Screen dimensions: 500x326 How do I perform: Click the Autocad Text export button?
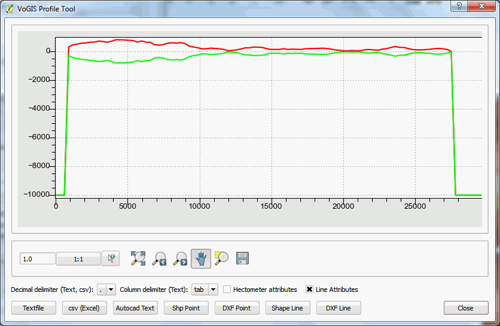tap(135, 308)
